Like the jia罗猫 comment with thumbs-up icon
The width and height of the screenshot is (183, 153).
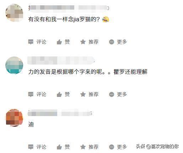click(x=59, y=42)
